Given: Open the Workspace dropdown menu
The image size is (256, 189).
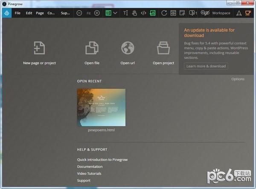Looking at the screenshot, I should [x=221, y=13].
